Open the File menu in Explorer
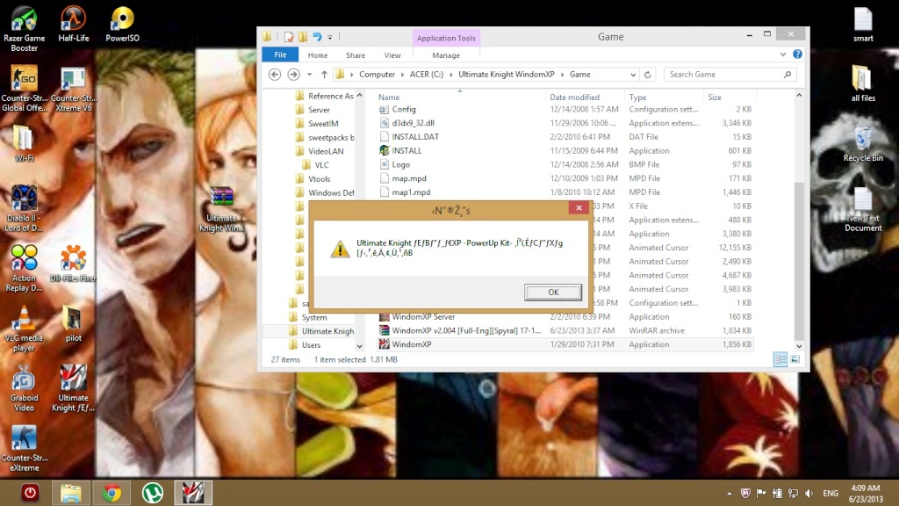The width and height of the screenshot is (899, 506). [x=280, y=54]
